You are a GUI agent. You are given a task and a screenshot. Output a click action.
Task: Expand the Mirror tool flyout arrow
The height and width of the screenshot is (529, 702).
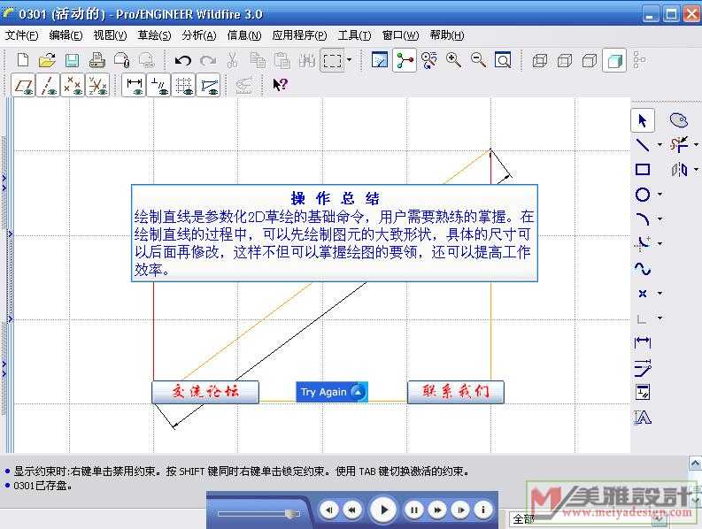[696, 169]
